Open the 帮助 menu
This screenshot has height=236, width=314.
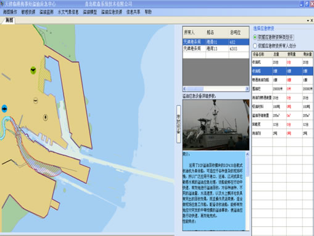click(148, 12)
